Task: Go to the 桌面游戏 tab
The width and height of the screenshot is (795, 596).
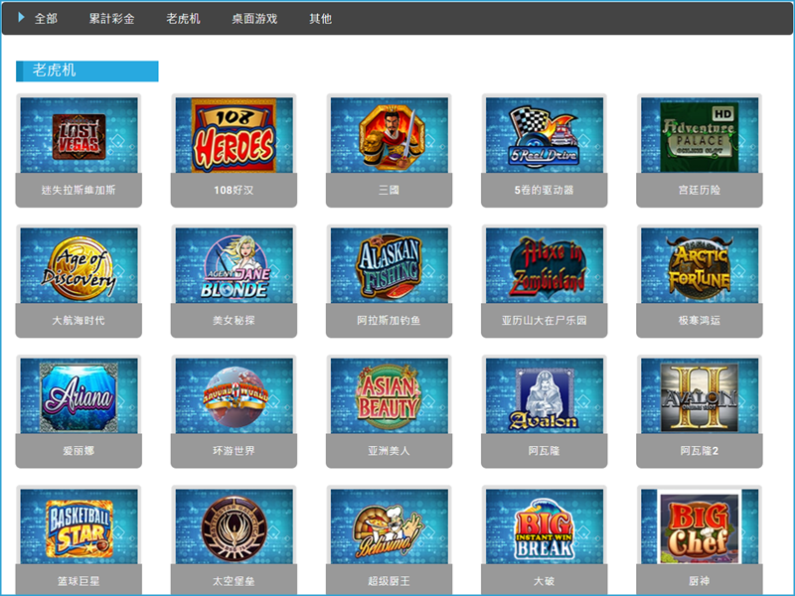Action: pyautogui.click(x=254, y=19)
